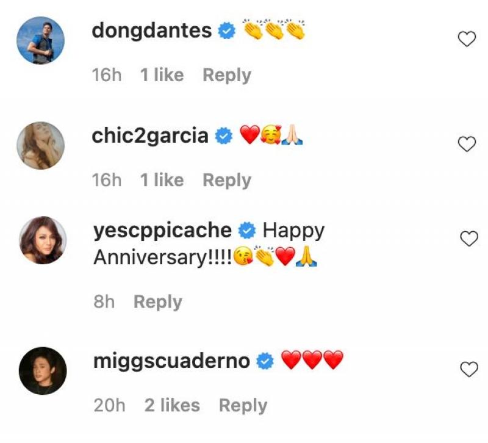
Task: Reply to chic2garcia's comment
Action: (226, 180)
